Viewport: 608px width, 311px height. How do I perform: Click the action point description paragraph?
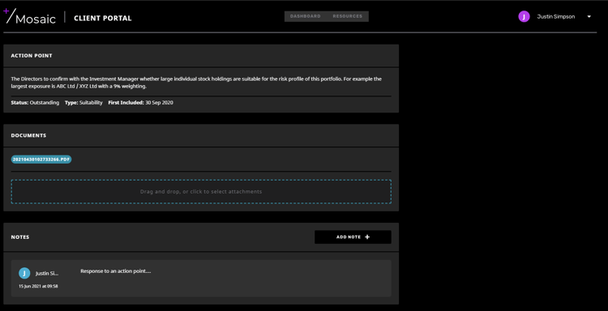point(196,83)
